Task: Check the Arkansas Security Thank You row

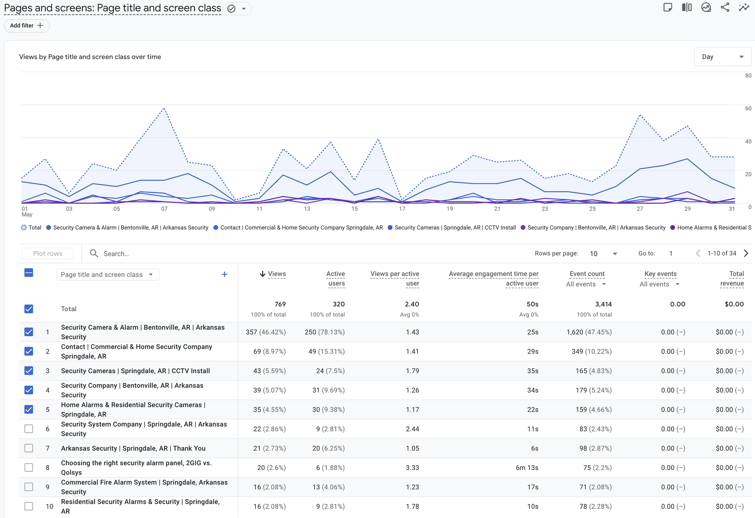Action: (x=29, y=448)
